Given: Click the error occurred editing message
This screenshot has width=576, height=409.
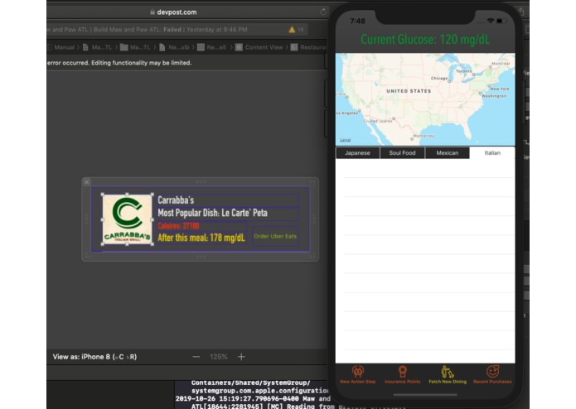Looking at the screenshot, I should 119,63.
